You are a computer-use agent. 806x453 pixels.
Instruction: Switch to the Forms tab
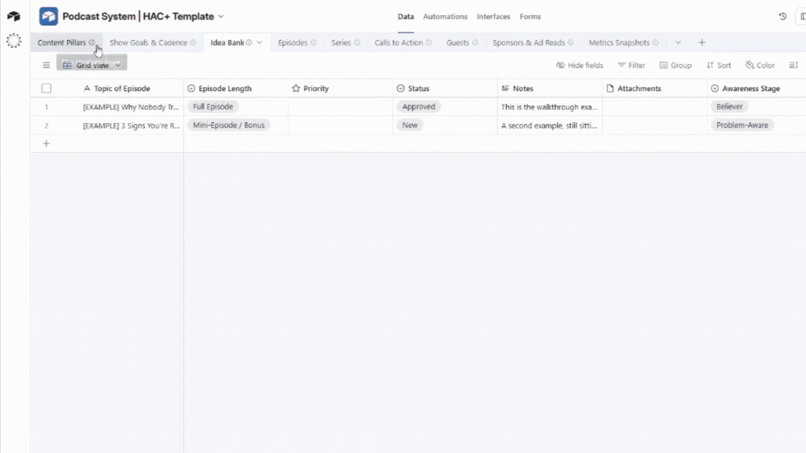click(x=530, y=17)
